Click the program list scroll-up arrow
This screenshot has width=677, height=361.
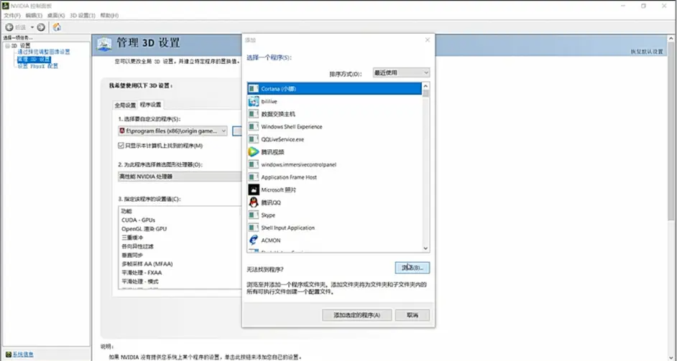[425, 86]
